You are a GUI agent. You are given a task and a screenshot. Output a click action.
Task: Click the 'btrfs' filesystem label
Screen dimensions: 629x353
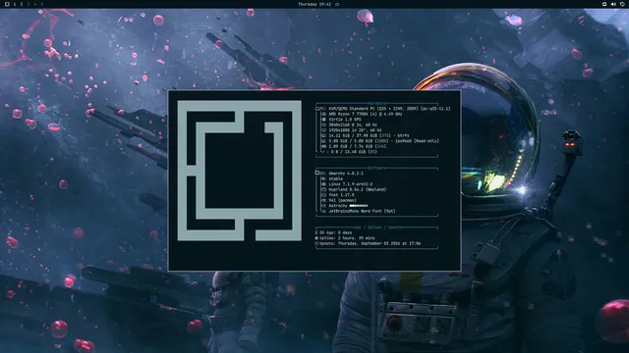(x=402, y=135)
